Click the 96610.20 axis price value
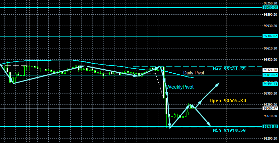 tap(270, 48)
